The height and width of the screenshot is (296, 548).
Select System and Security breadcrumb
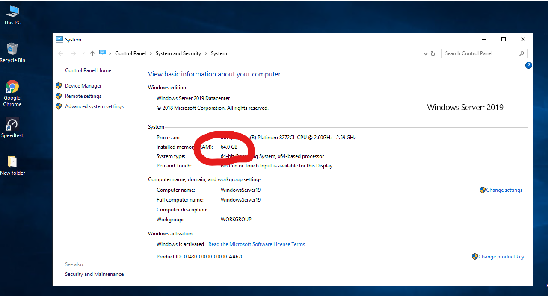coord(178,53)
